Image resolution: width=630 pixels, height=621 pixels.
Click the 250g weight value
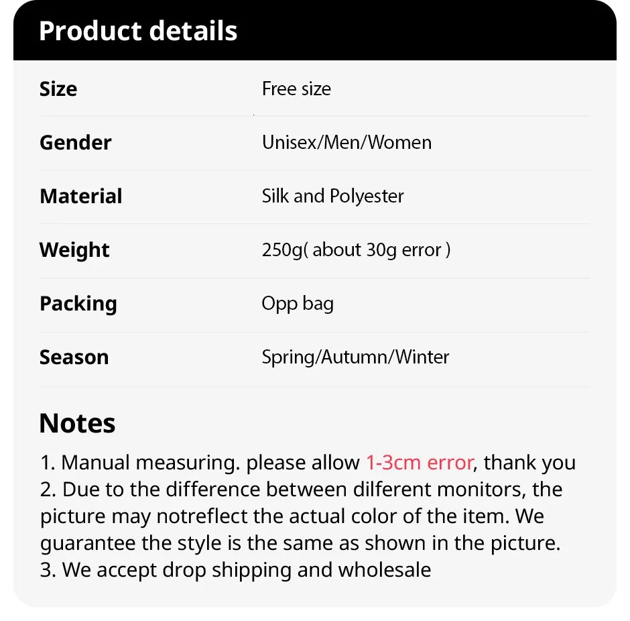(x=356, y=249)
